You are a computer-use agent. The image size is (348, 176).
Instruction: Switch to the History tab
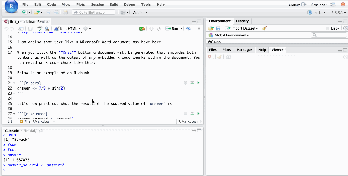click(242, 21)
